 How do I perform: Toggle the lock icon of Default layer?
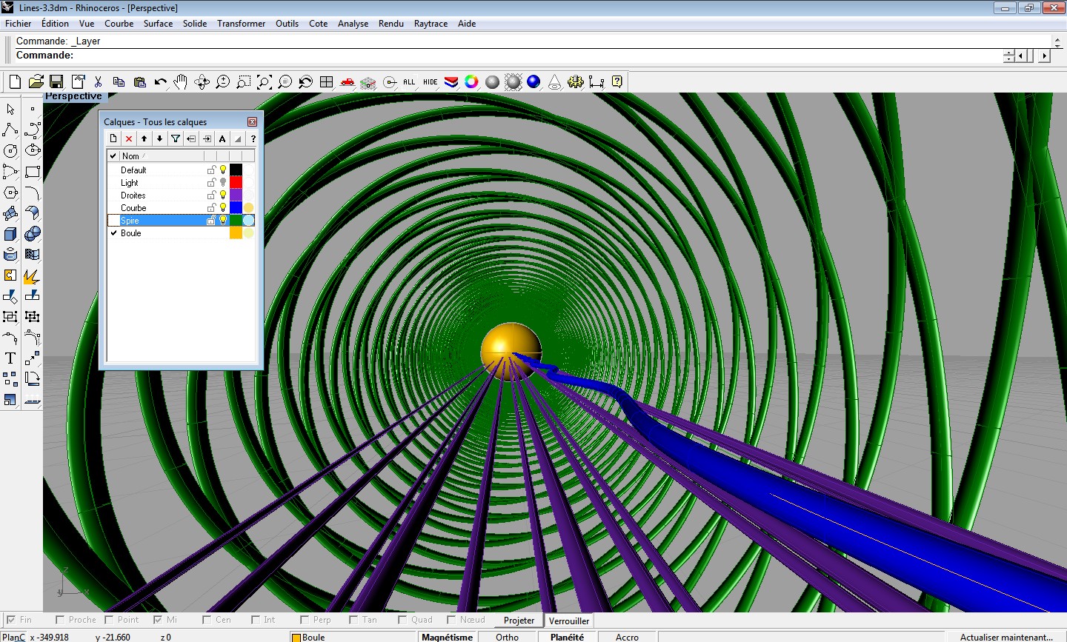click(211, 170)
